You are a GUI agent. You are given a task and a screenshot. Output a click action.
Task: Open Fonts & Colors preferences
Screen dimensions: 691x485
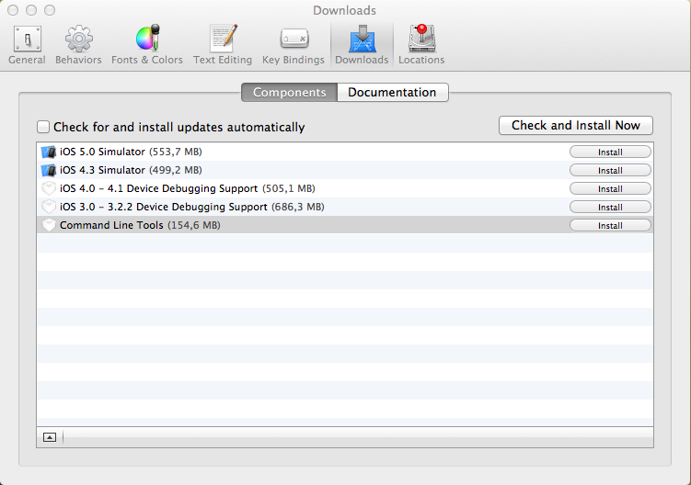pyautogui.click(x=147, y=44)
